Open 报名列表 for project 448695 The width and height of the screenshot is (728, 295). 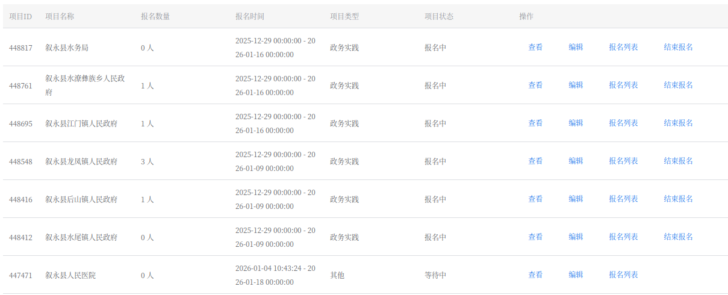point(623,123)
